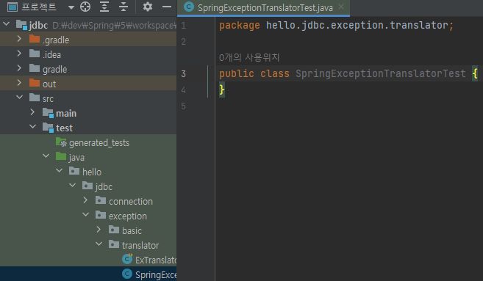Click the '0개의 사용위치' usages hint
Viewport: 483px width, 281px height.
(x=249, y=57)
